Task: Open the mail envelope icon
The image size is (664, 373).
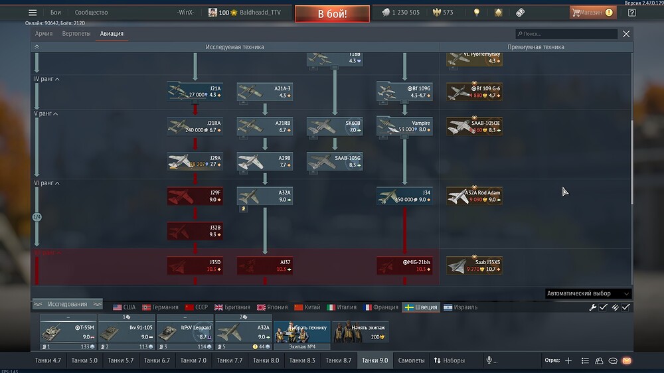Action: point(627,361)
